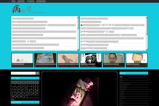This screenshot has height=106, width=159.
Task: Select date 22 in the calendar
Action: click(17, 94)
